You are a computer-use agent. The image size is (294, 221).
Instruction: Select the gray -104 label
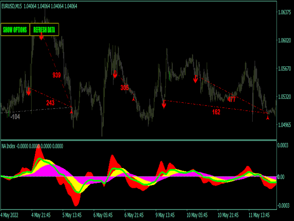pyautogui.click(x=15, y=117)
